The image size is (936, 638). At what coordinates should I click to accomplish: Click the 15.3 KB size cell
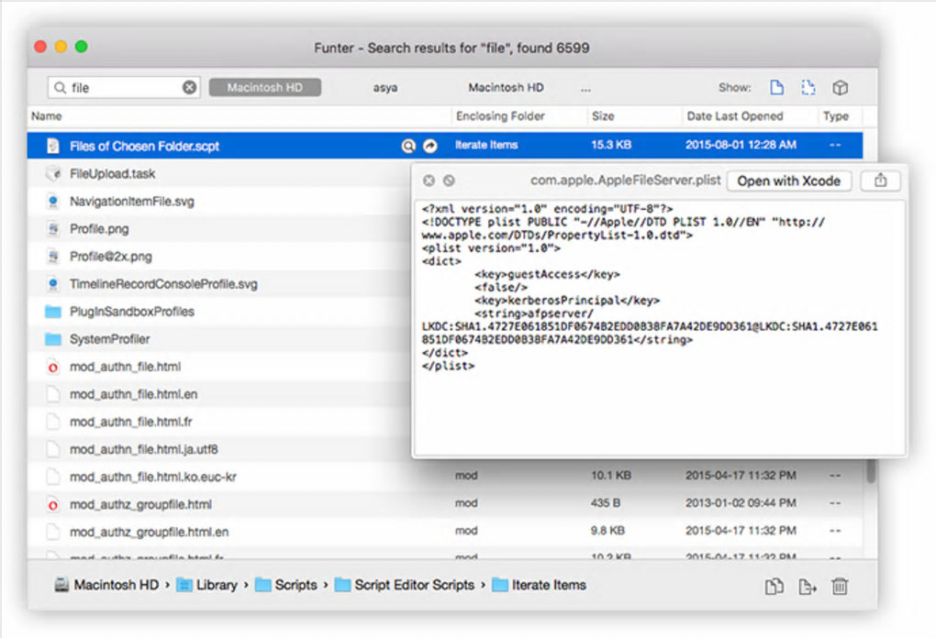click(610, 145)
